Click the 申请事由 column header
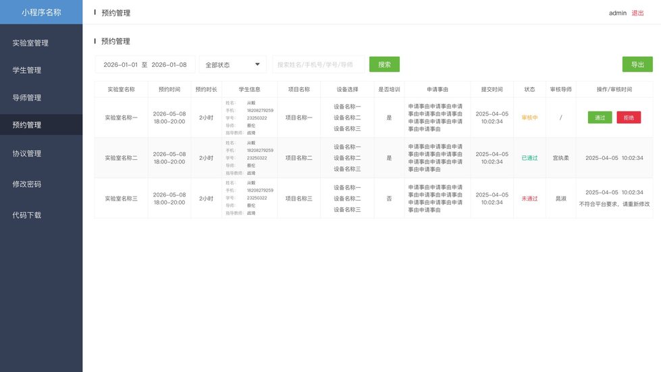 [x=438, y=89]
